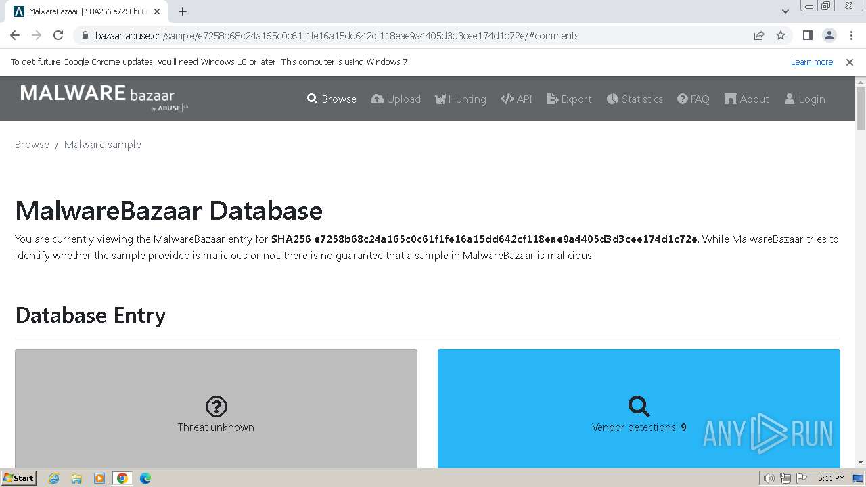The image size is (866, 487).
Task: Open the About page link
Action: 746,99
